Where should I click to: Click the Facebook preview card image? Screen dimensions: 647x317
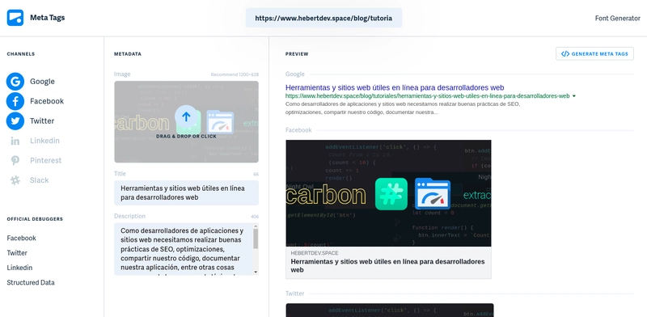(388, 193)
